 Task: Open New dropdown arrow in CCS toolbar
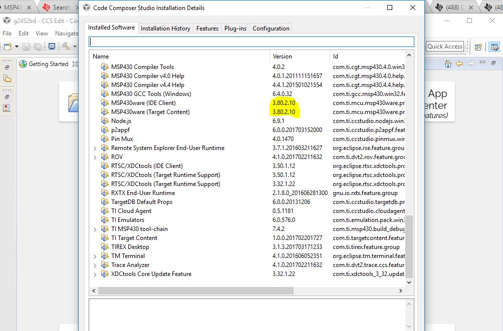[x=17, y=46]
